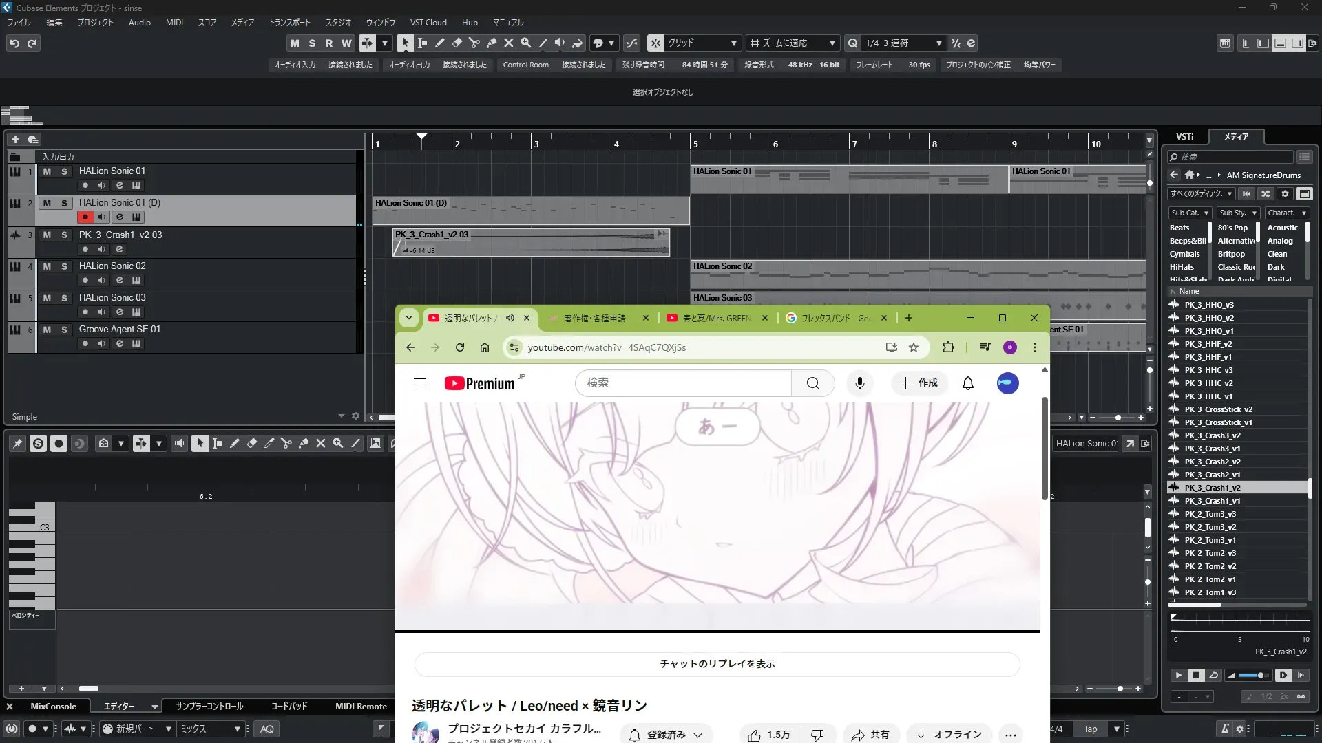Switch to the VSTi tab
The height and width of the screenshot is (743, 1322).
coord(1184,137)
